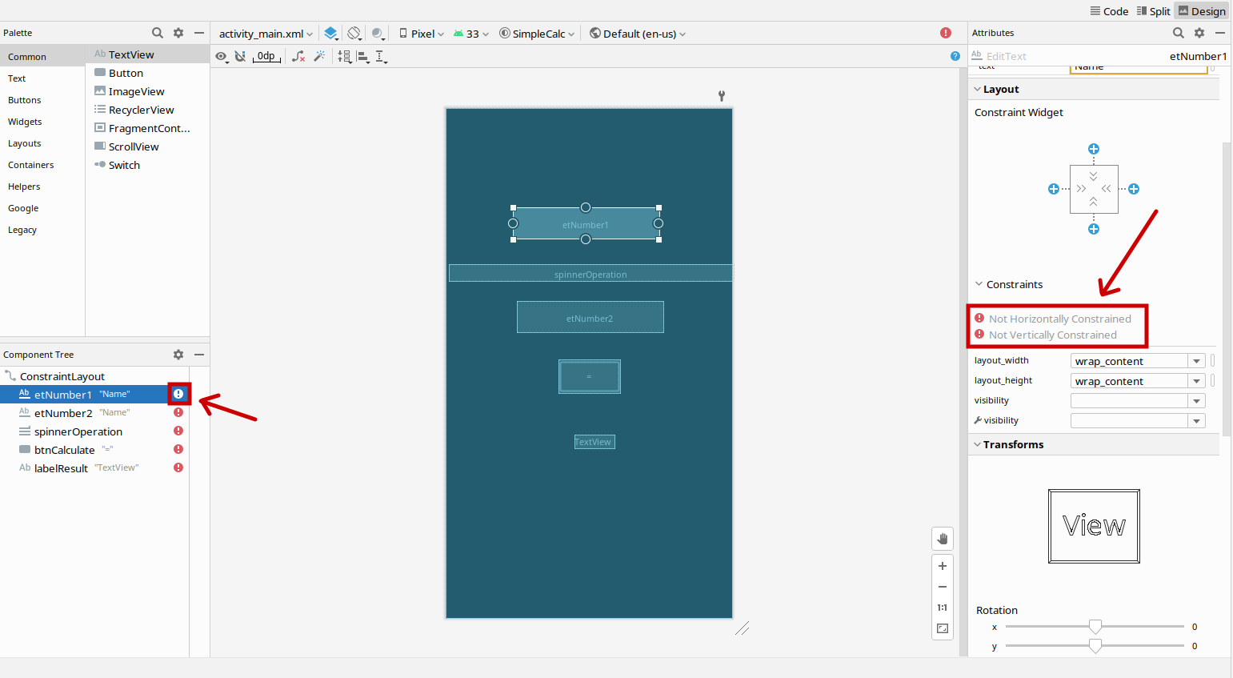Click the error badge next to btnCalculate

[178, 449]
